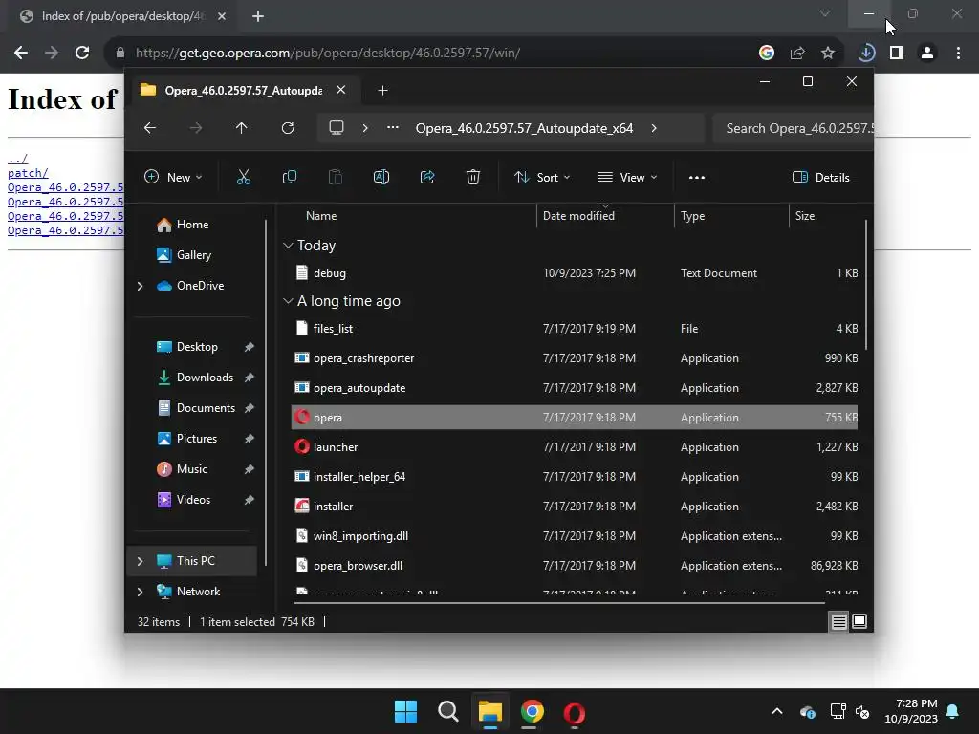This screenshot has width=979, height=734.
Task: Open Windows Start menu
Action: [405, 711]
